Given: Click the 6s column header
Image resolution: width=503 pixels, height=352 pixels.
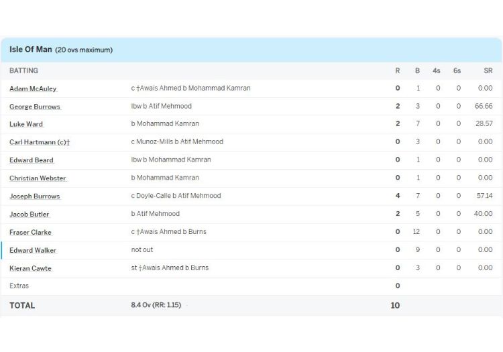Looking at the screenshot, I should pyautogui.click(x=457, y=70).
